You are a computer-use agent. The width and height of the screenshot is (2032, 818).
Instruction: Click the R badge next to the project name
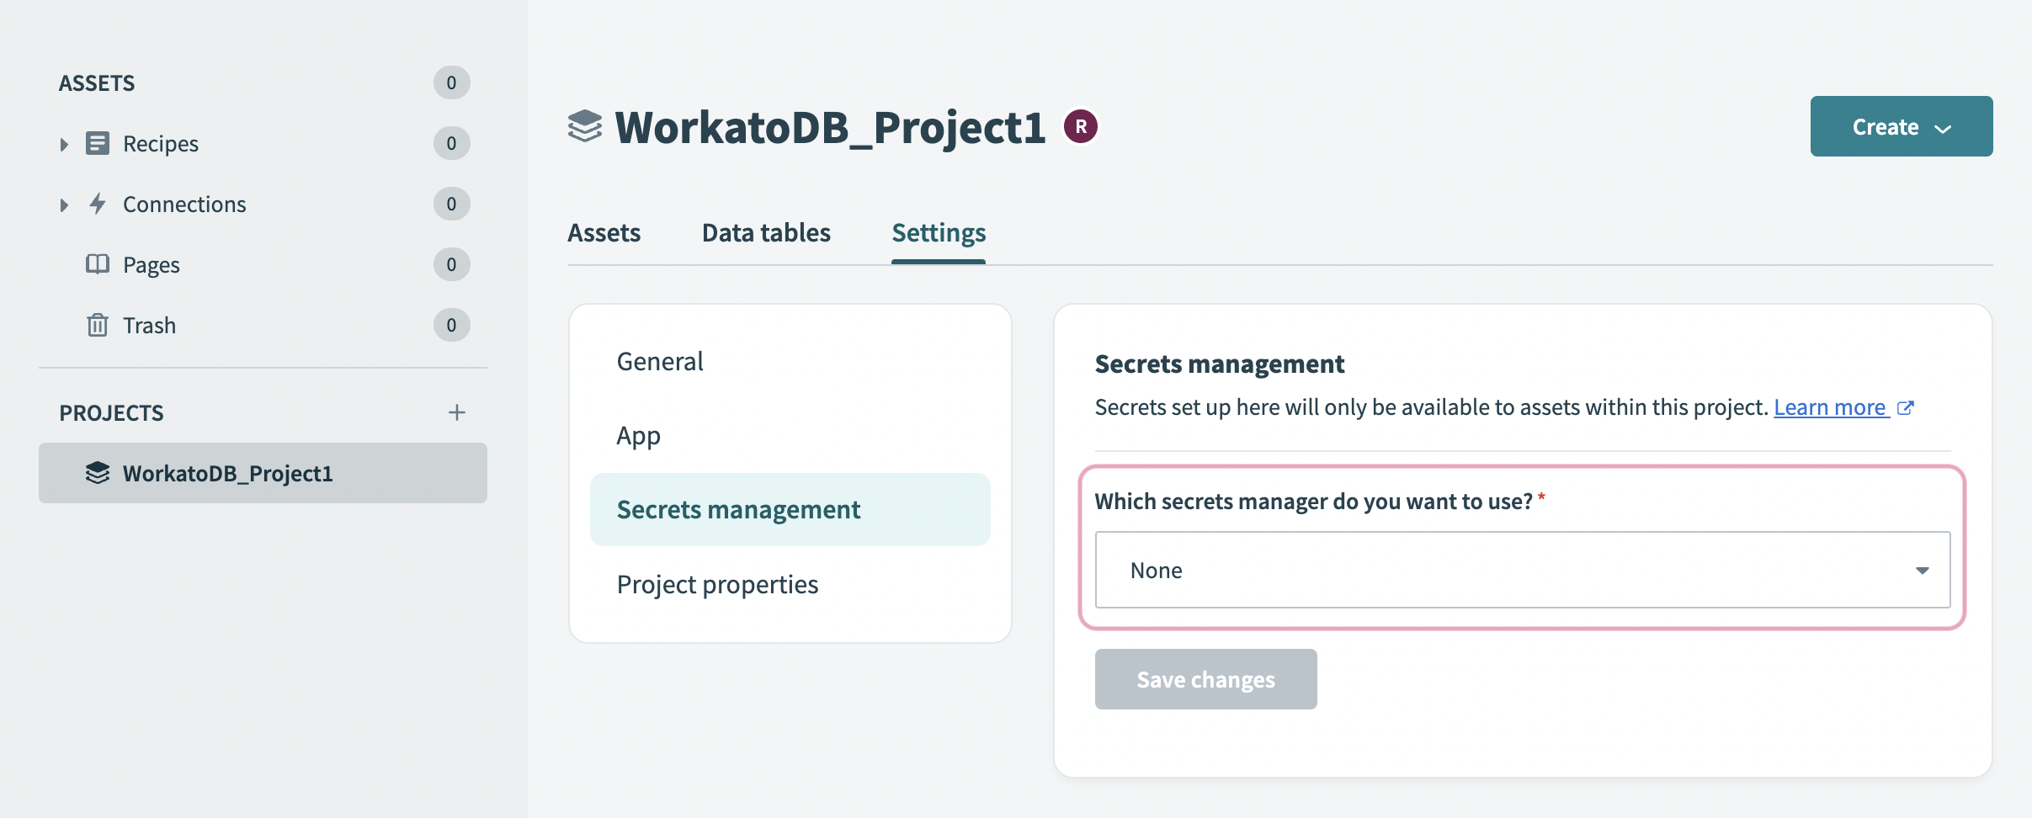pos(1082,125)
